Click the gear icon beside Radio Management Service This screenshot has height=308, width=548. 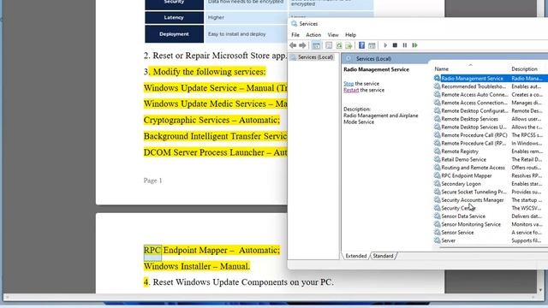pos(437,78)
